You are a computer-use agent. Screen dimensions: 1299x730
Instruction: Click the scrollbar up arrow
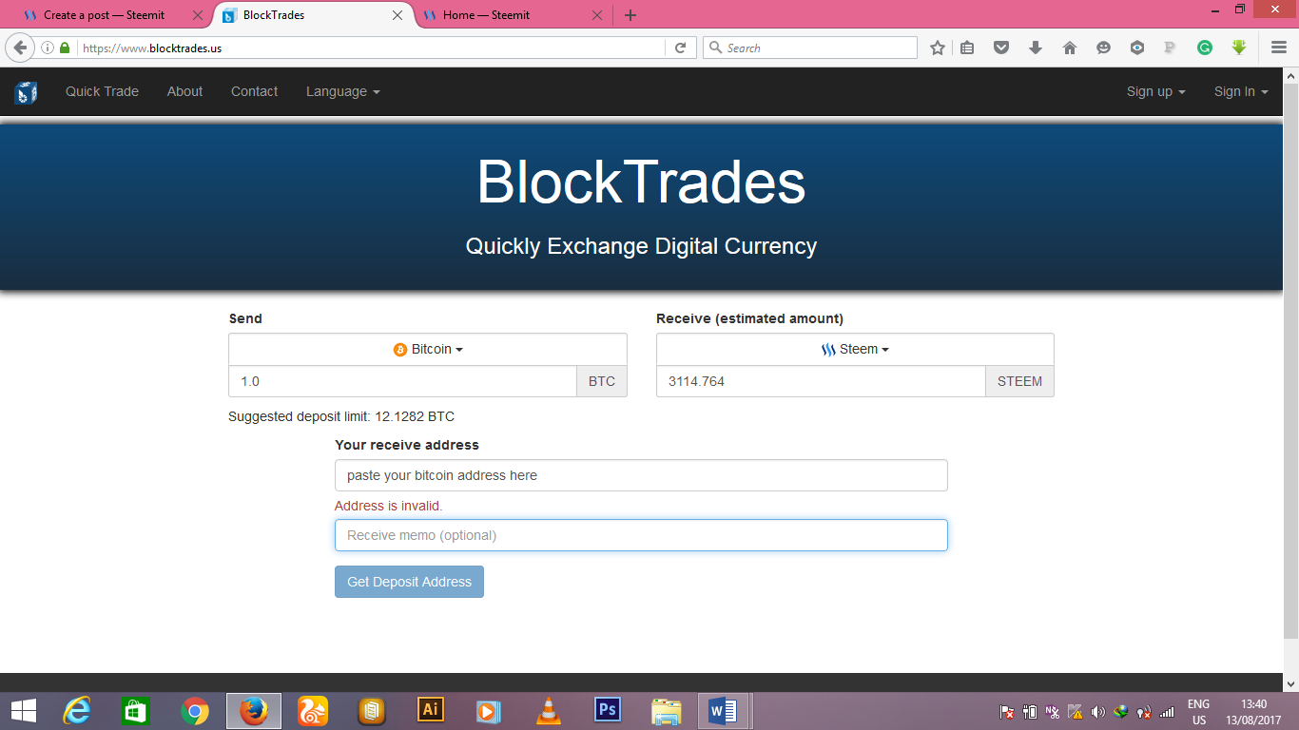pos(1290,75)
